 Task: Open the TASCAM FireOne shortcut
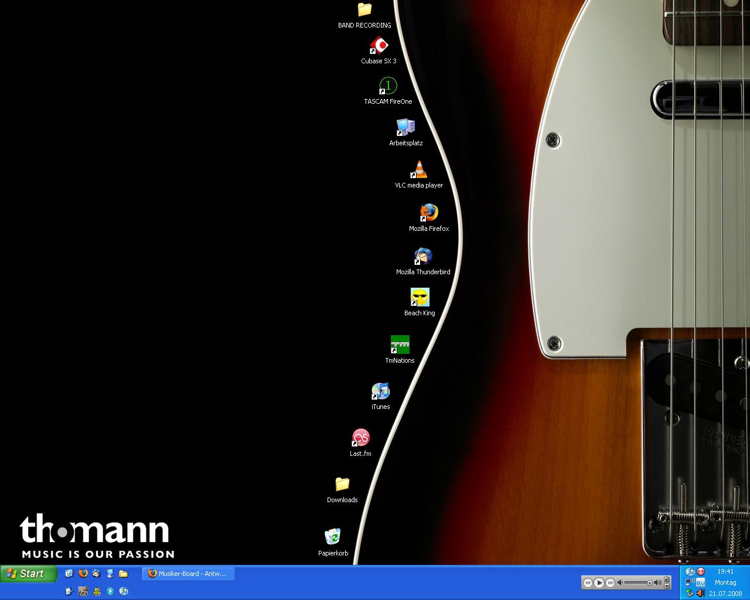pos(388,91)
